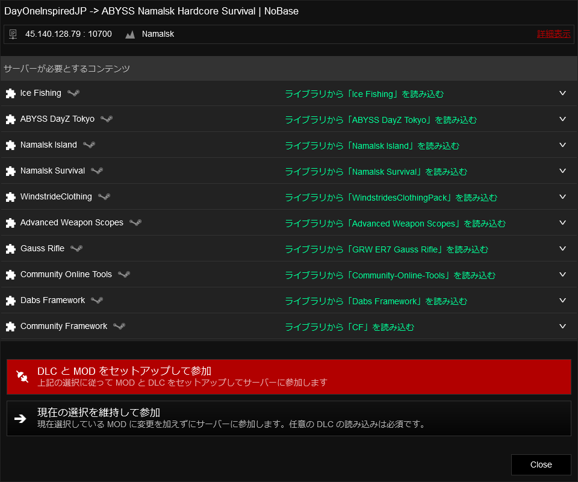Viewport: 578px width, 482px height.
Task: Click the puzzle piece icon for Namalsk Island
Action: (x=10, y=145)
